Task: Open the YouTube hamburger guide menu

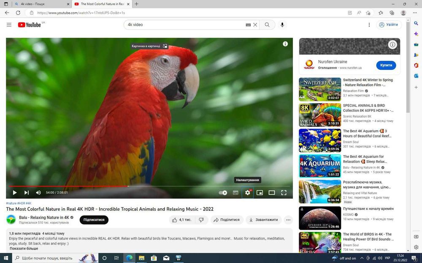Action: [x=9, y=25]
